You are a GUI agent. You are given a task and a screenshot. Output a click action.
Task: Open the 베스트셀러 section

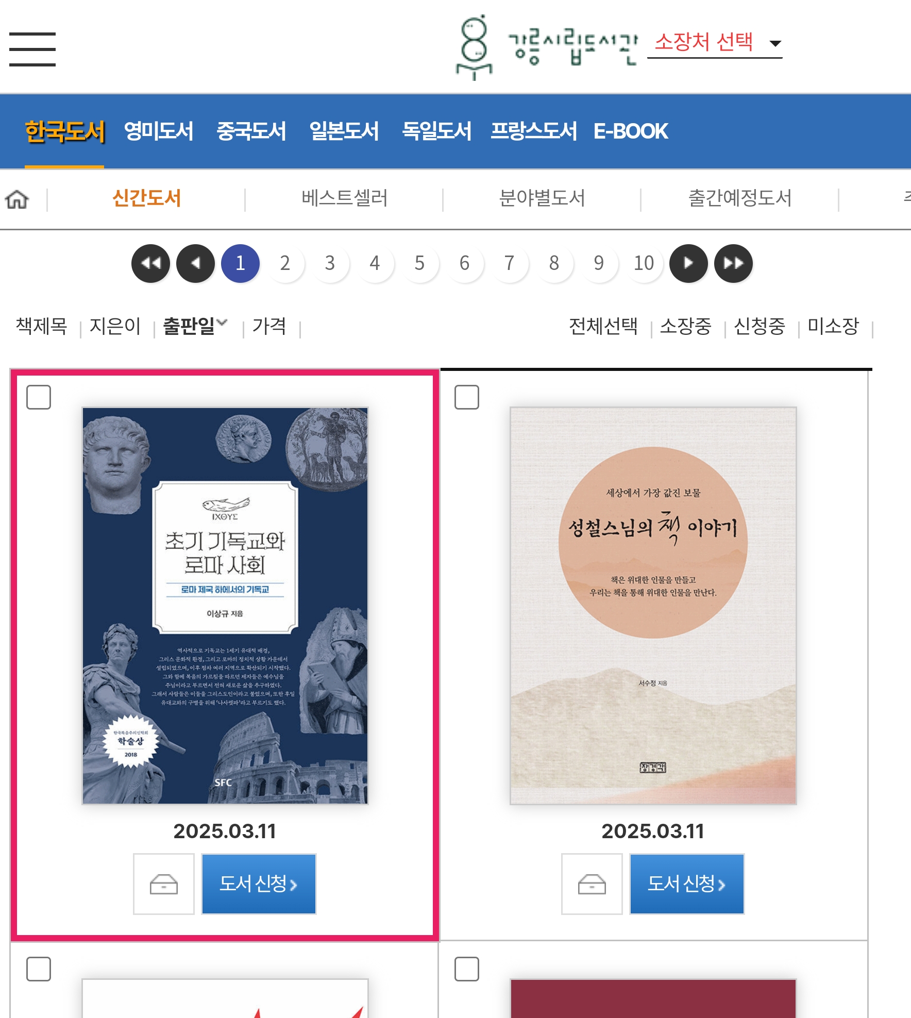344,198
